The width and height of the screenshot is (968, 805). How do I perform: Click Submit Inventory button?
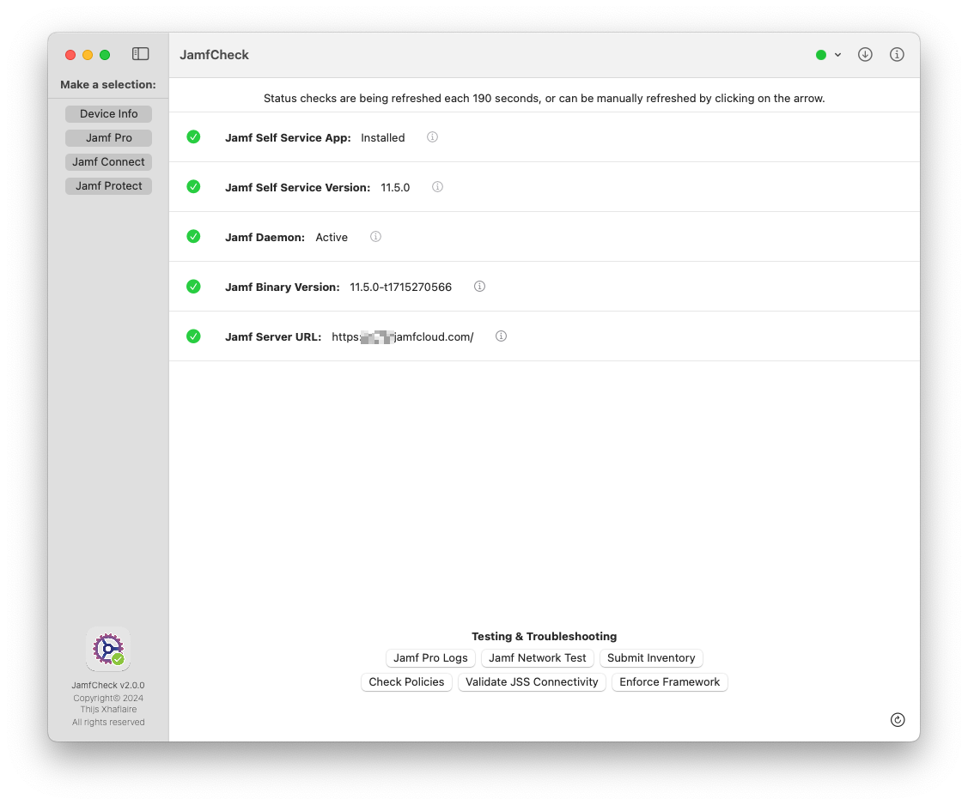[x=651, y=657]
